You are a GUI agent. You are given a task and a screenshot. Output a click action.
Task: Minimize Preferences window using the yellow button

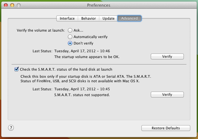(12, 5)
